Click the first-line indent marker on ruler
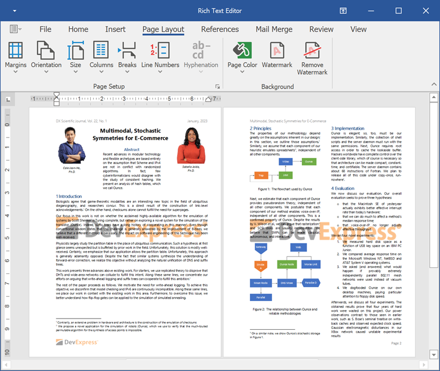The width and height of the screenshot is (440, 371). tap(56, 95)
